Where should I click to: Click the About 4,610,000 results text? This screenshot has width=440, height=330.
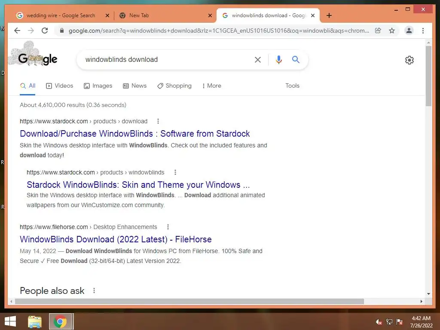pos(73,105)
